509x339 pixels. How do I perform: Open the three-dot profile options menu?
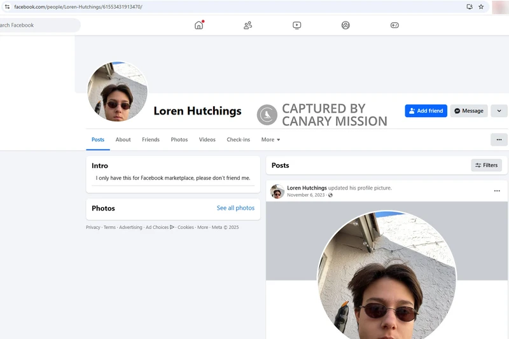[499, 139]
